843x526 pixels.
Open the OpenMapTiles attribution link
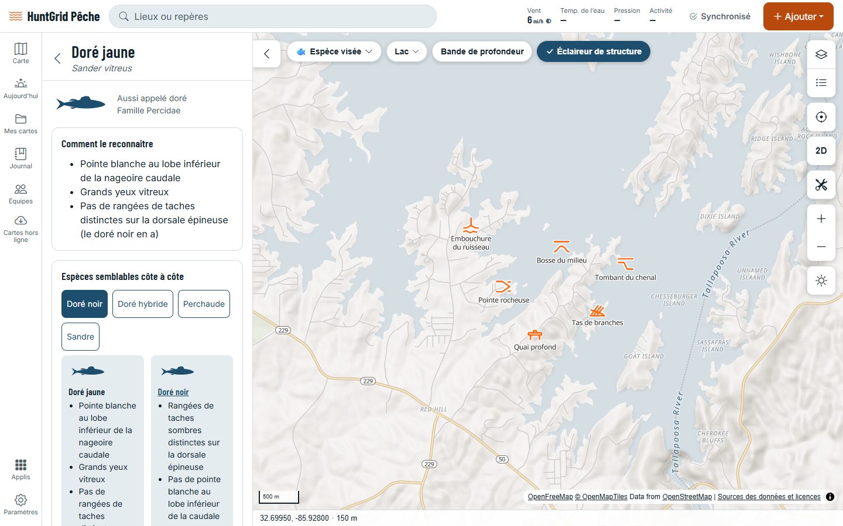(601, 497)
